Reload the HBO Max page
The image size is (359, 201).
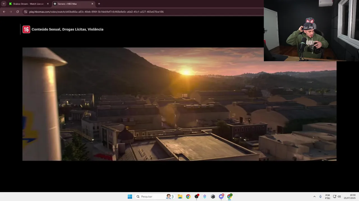[x=17, y=12]
